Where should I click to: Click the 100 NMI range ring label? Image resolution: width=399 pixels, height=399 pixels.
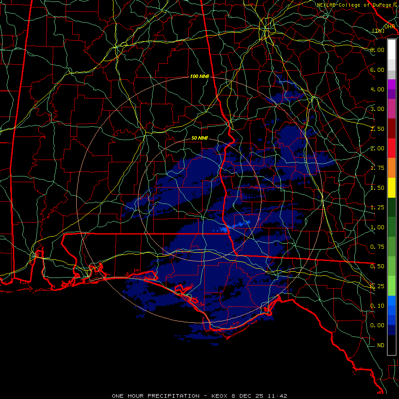coord(199,76)
